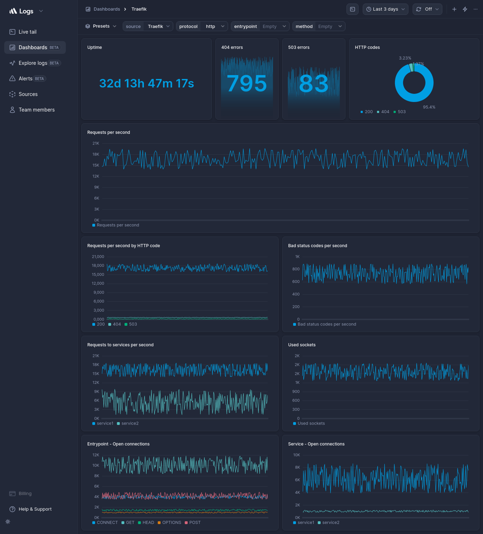Screen dimensions: 483x534
Task: Open the presentation mode icon
Action: pos(352,9)
